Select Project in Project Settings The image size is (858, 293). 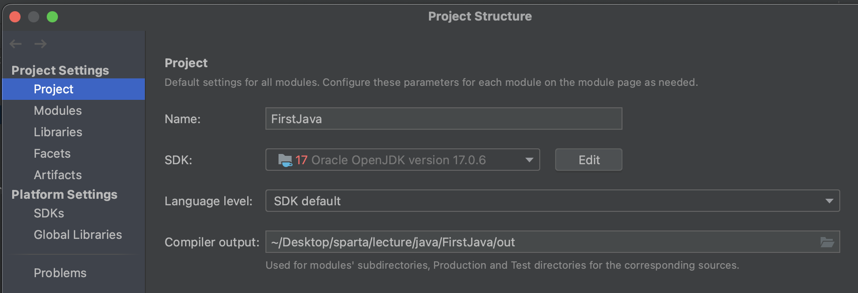click(x=54, y=89)
